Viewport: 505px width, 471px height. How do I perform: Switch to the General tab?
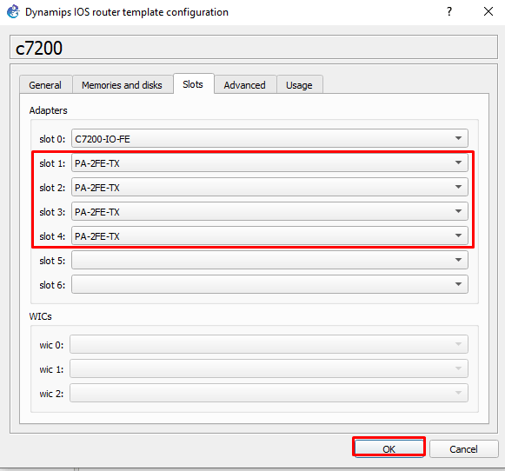click(x=45, y=85)
